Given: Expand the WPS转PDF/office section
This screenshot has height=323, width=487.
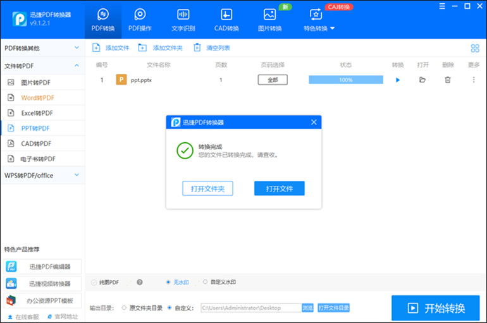Looking at the screenshot, I should click(42, 175).
